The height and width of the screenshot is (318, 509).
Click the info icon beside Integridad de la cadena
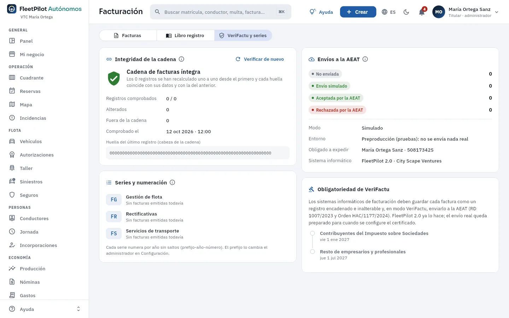(181, 59)
